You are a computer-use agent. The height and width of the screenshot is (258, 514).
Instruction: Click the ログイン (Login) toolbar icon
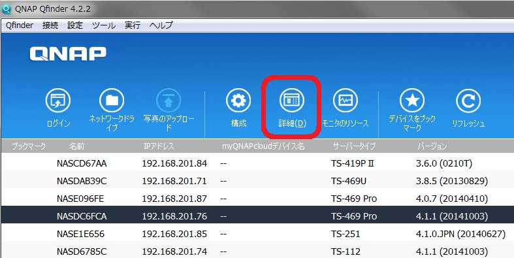tap(58, 101)
